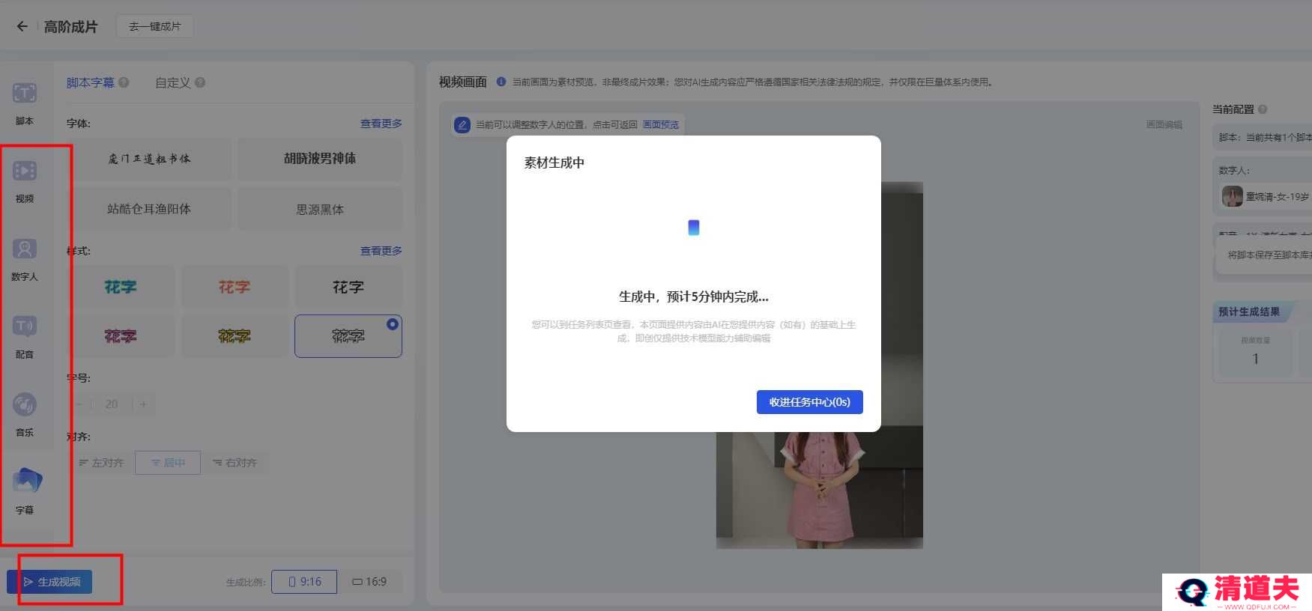Open the 数字人 digital human icon
The height and width of the screenshot is (611, 1312).
(x=25, y=250)
